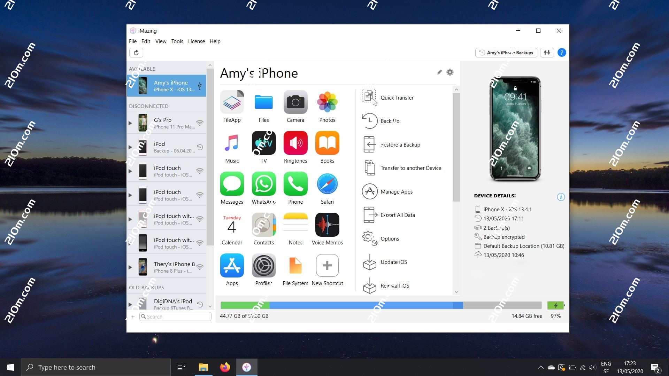Click the refresh devices icon in toolbar
The image size is (669, 376).
click(136, 52)
